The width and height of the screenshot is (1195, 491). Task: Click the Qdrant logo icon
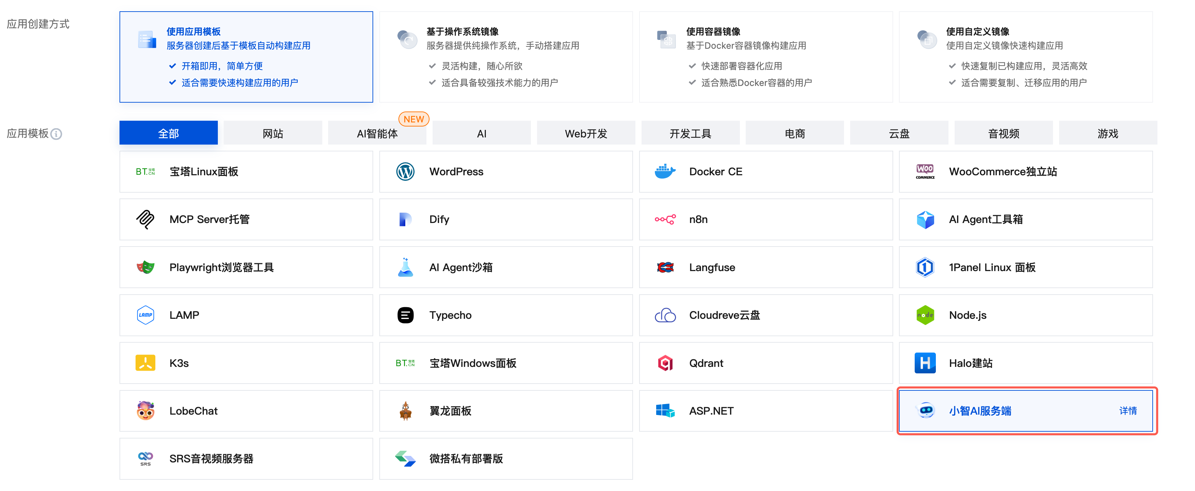tap(665, 363)
